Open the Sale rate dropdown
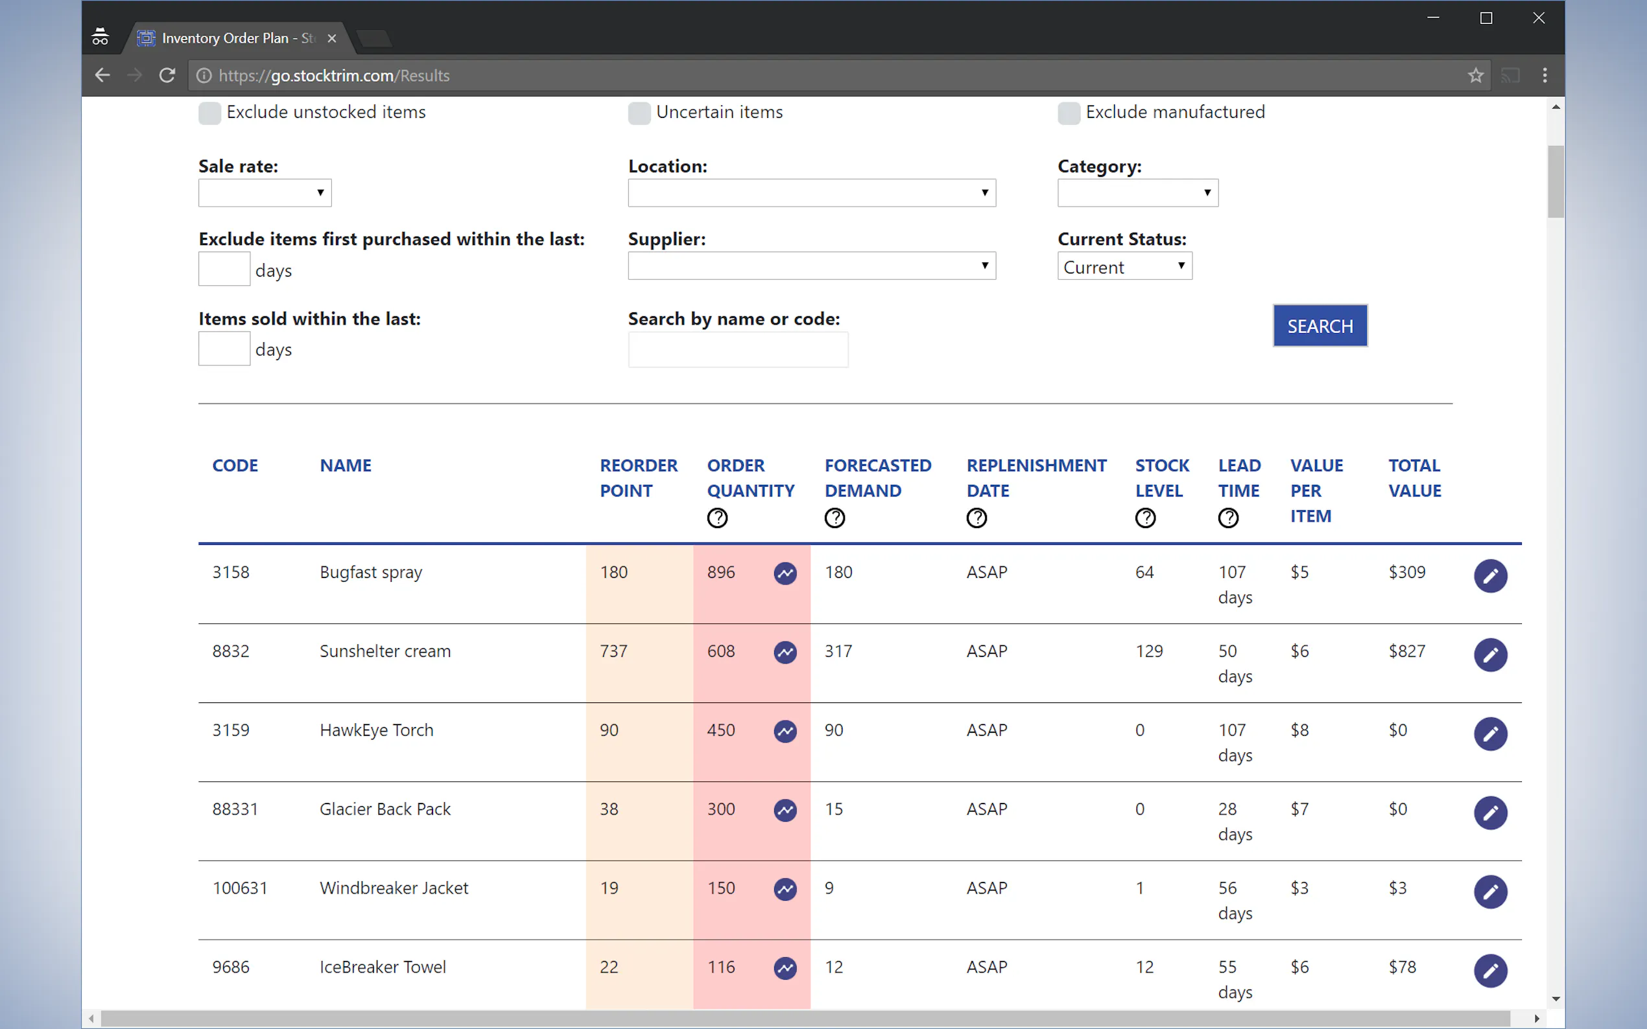This screenshot has width=1647, height=1029. coord(264,192)
